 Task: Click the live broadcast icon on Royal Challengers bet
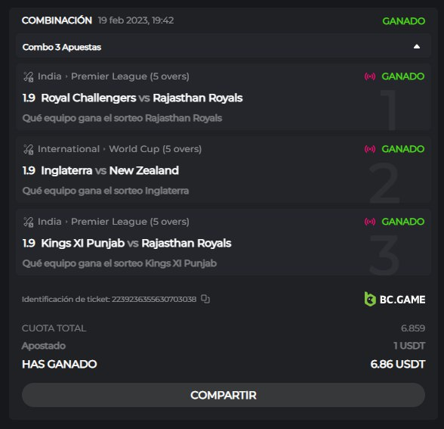pos(370,76)
